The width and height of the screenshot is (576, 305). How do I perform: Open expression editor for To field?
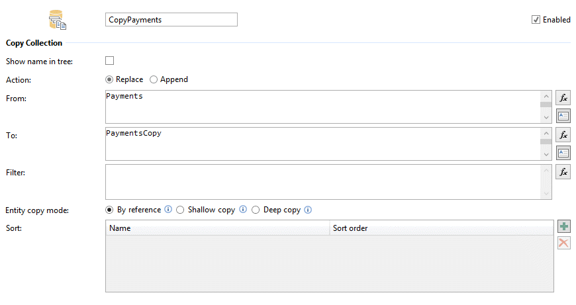[x=563, y=134]
